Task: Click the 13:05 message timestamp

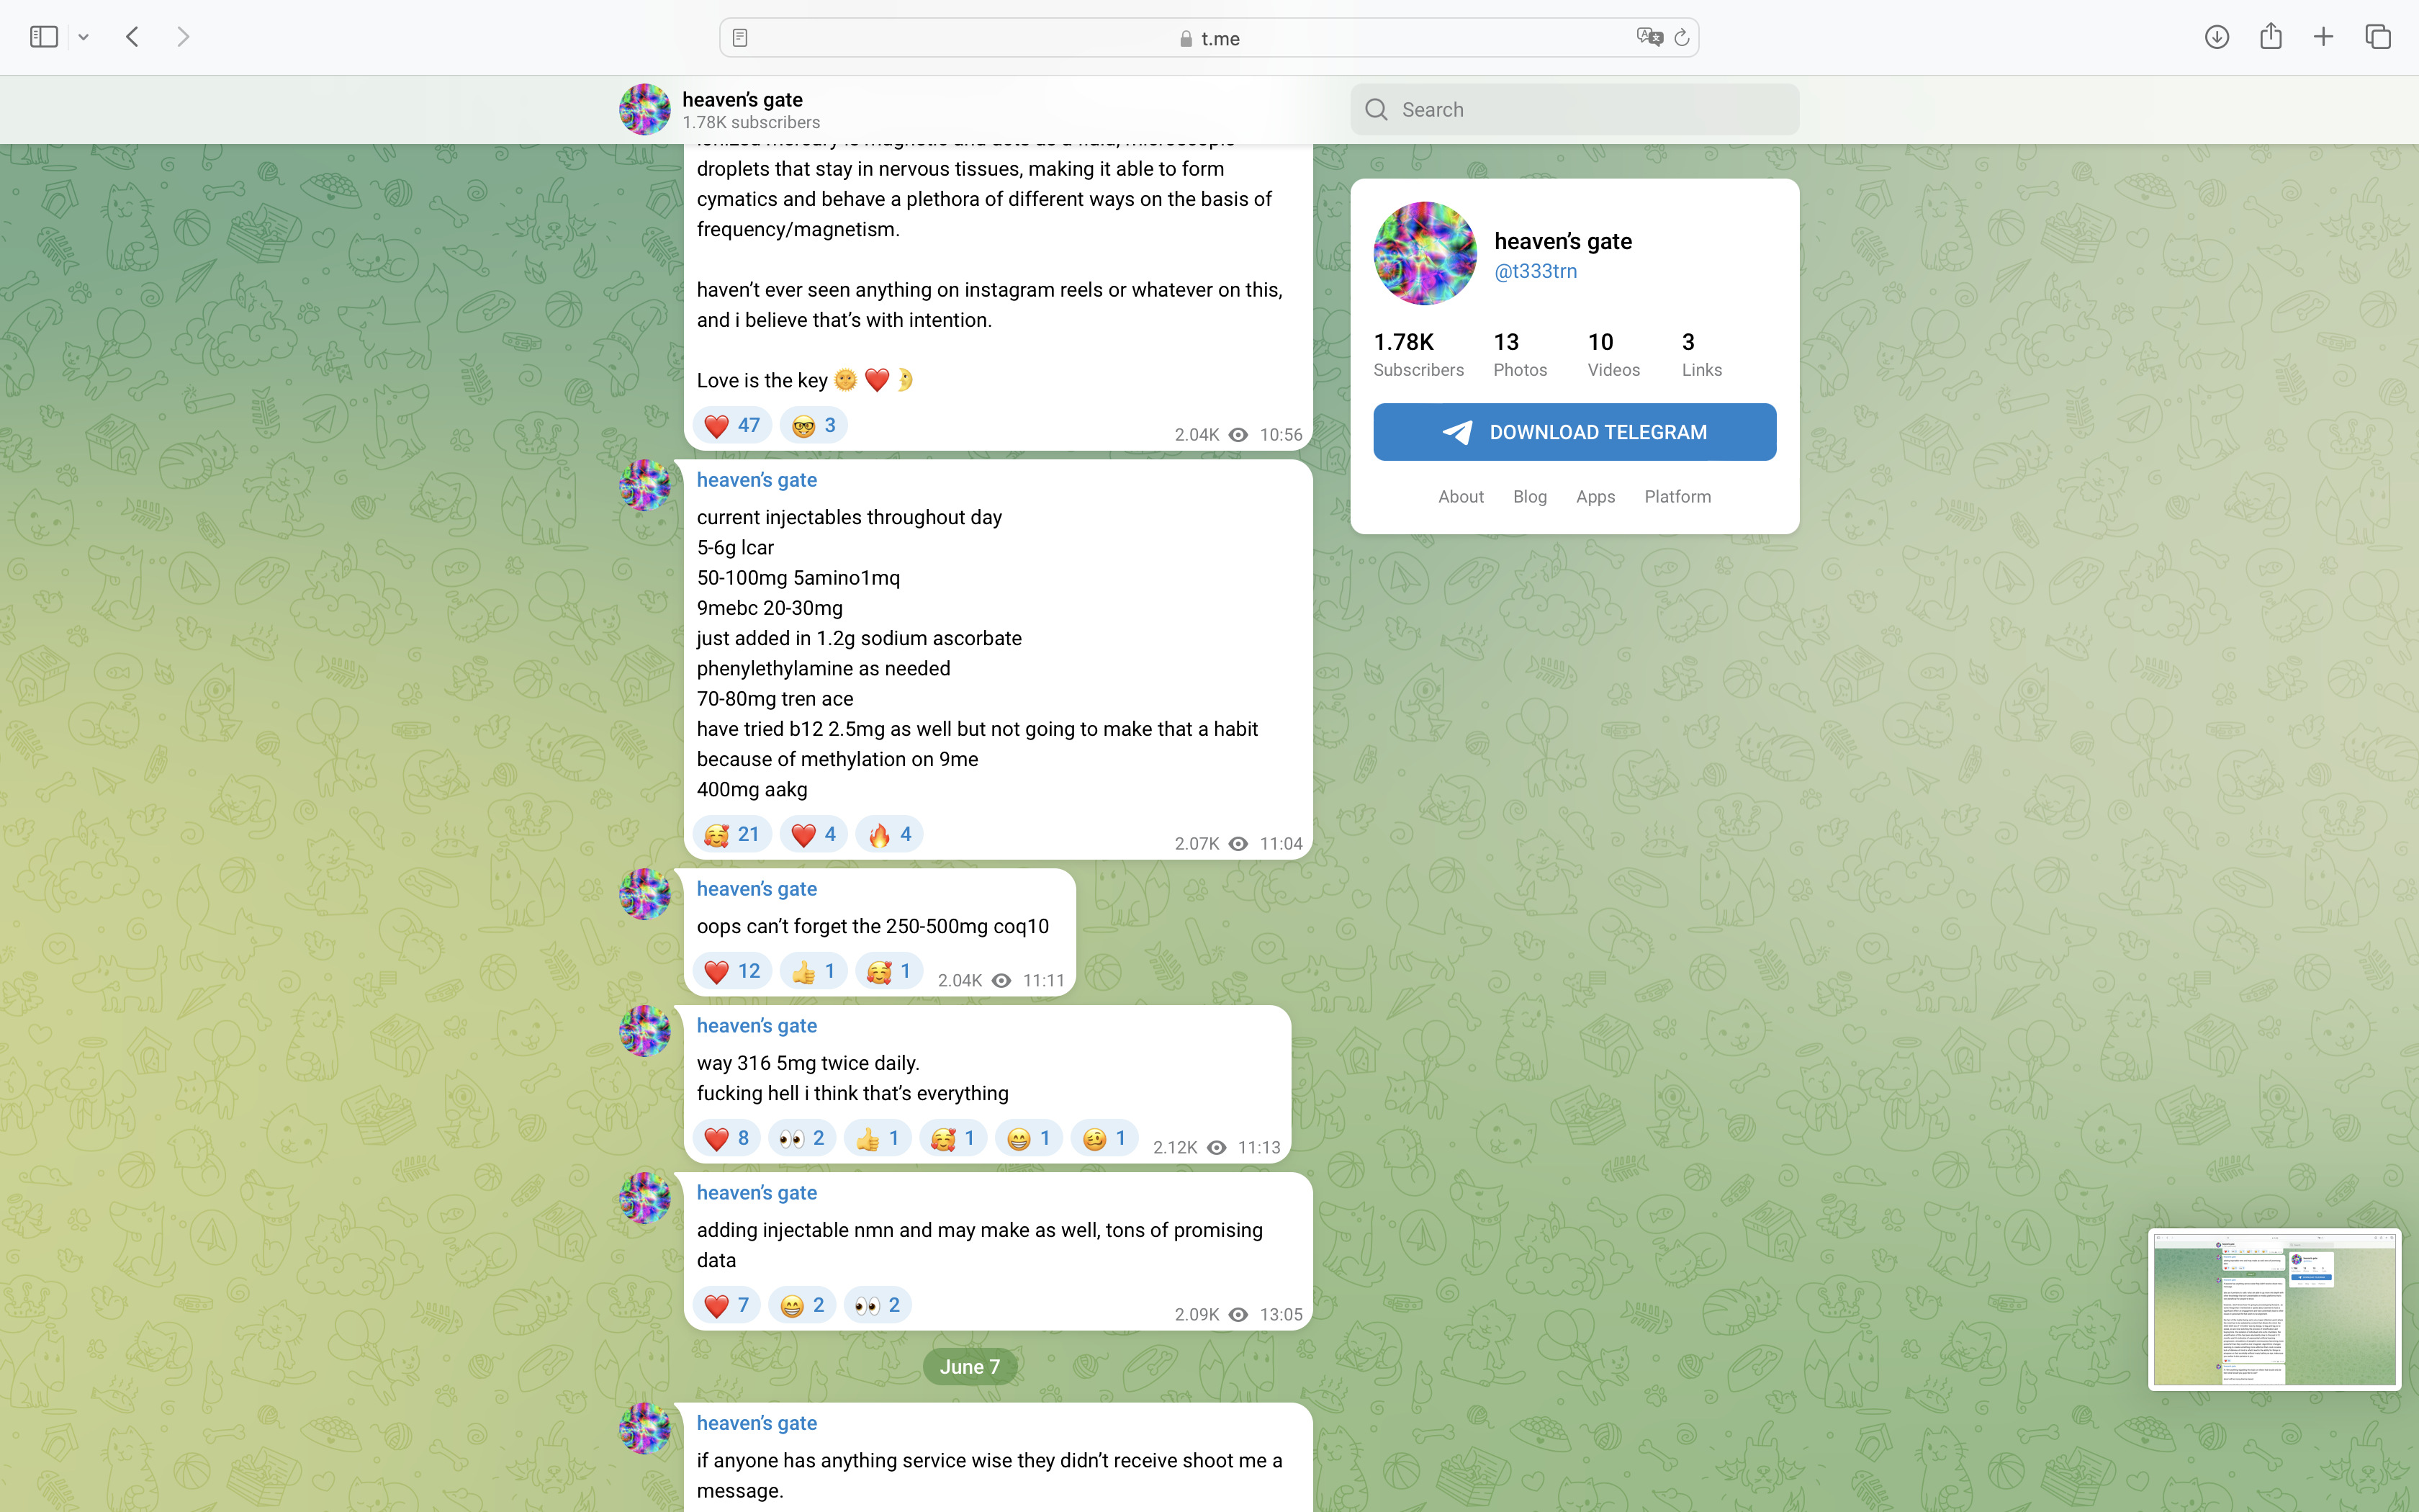Action: (1281, 1315)
